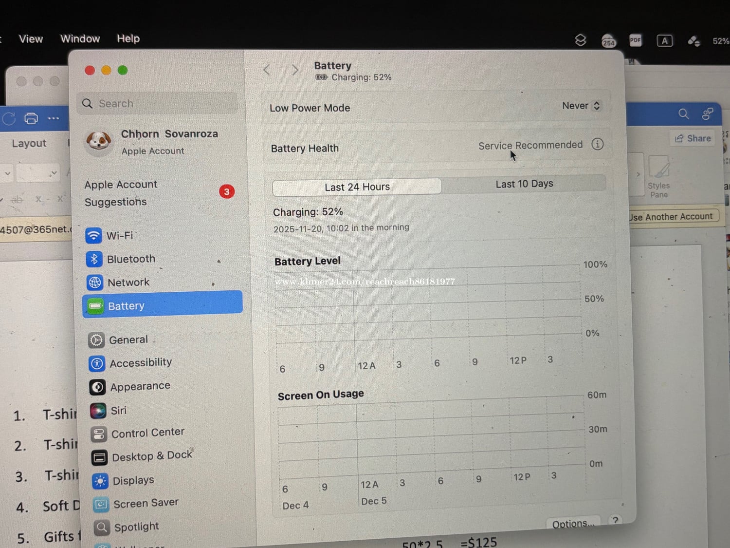Switch chart to Last 10 Days
Viewport: 730px width, 548px height.
tap(524, 184)
